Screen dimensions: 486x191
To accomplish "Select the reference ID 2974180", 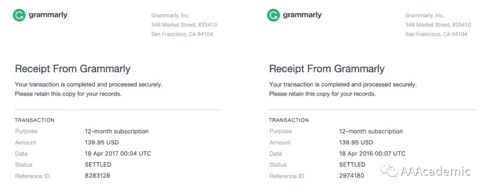I will (351, 176).
